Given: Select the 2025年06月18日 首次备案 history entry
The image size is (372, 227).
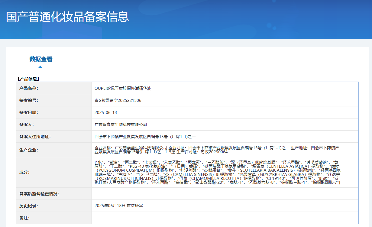Looking at the screenshot, I should tap(118, 206).
